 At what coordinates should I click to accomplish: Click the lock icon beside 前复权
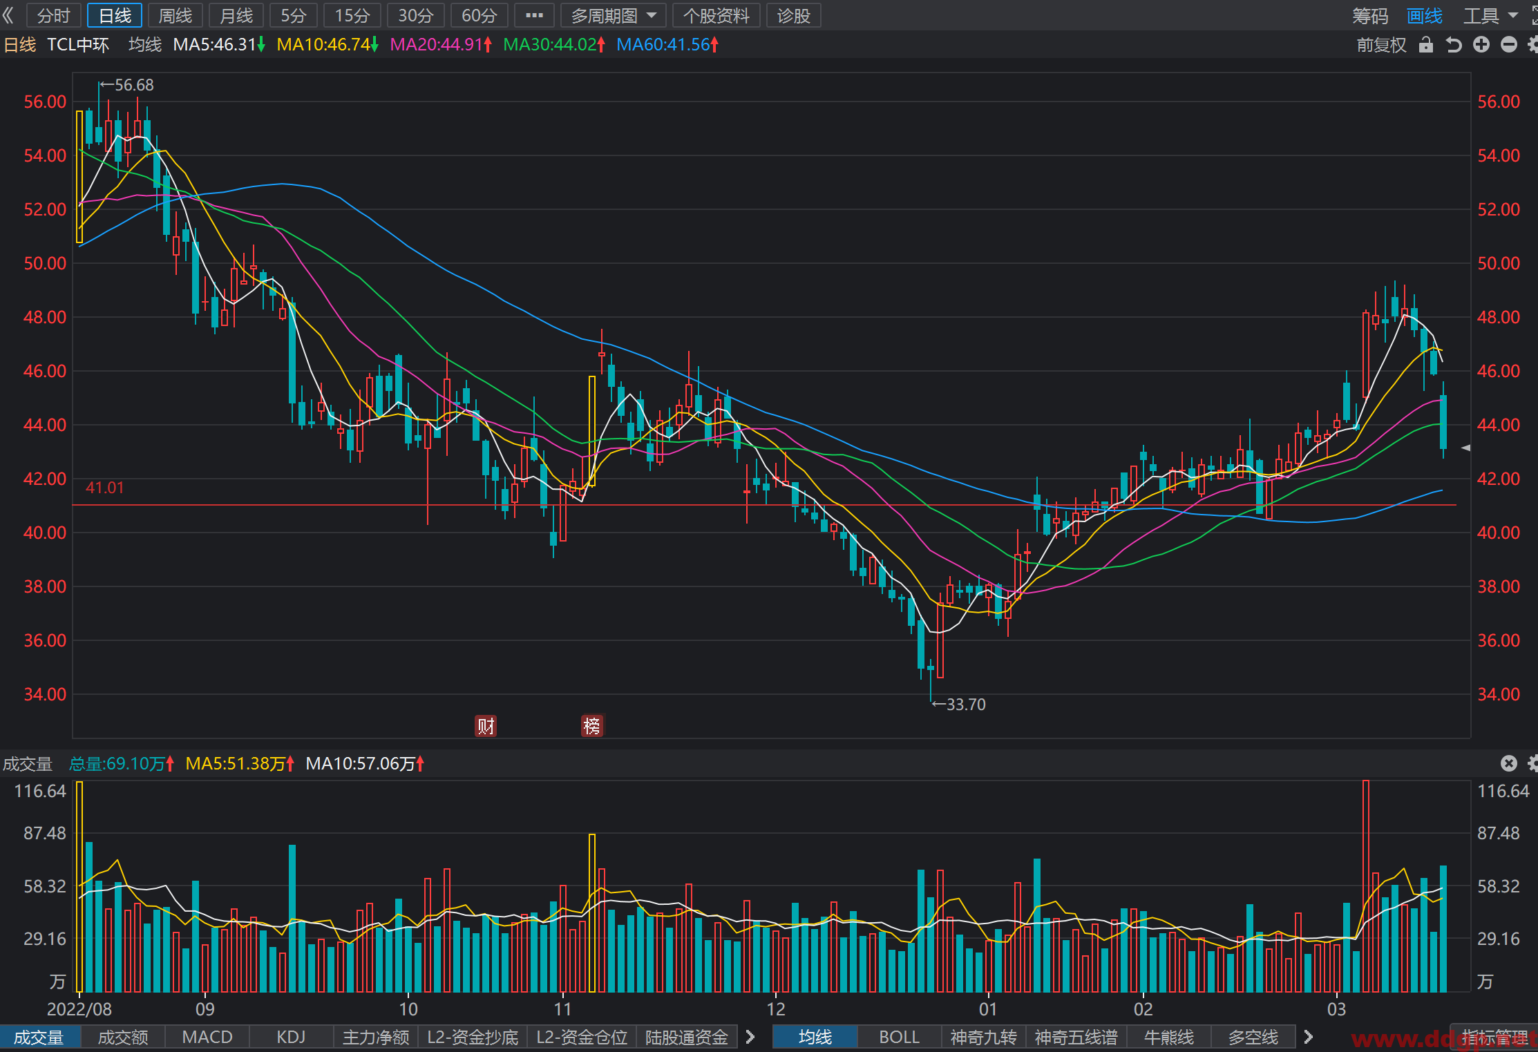pyautogui.click(x=1426, y=45)
